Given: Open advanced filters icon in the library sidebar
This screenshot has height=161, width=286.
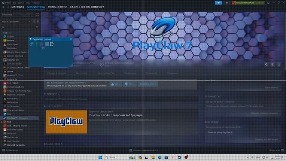Looking at the screenshot, I should click(x=37, y=27).
